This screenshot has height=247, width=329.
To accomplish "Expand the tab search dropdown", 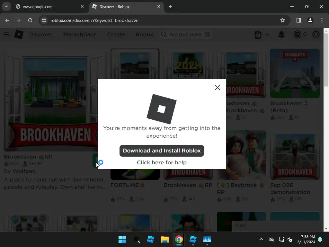I will 6,6.
